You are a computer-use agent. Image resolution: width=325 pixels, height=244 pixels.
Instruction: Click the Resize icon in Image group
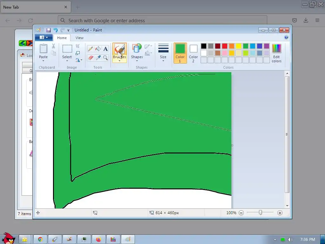(x=78, y=53)
